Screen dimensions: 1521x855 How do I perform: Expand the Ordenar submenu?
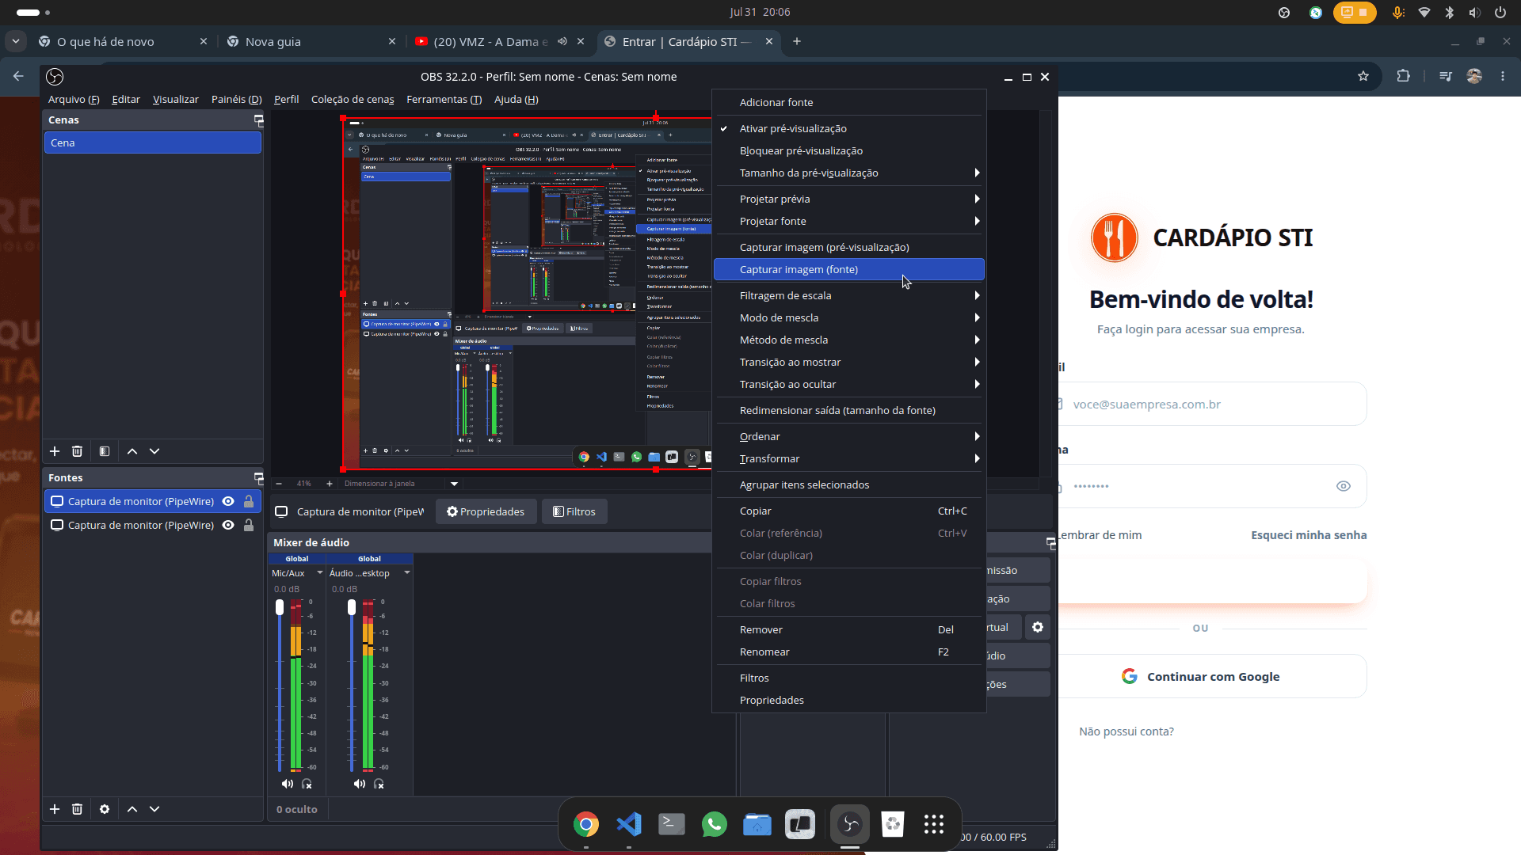pos(849,436)
